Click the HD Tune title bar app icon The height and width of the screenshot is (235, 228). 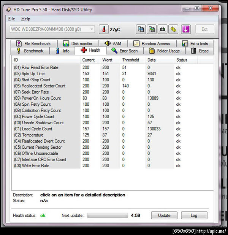click(9, 10)
